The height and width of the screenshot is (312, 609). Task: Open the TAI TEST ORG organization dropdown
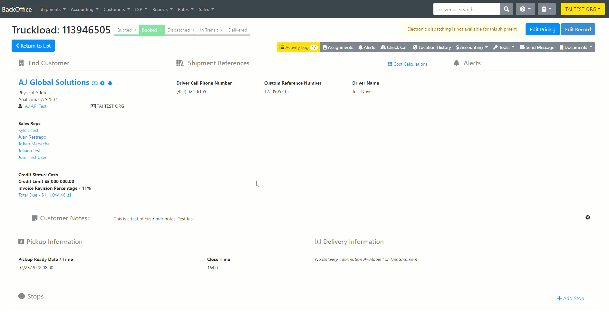pos(583,9)
